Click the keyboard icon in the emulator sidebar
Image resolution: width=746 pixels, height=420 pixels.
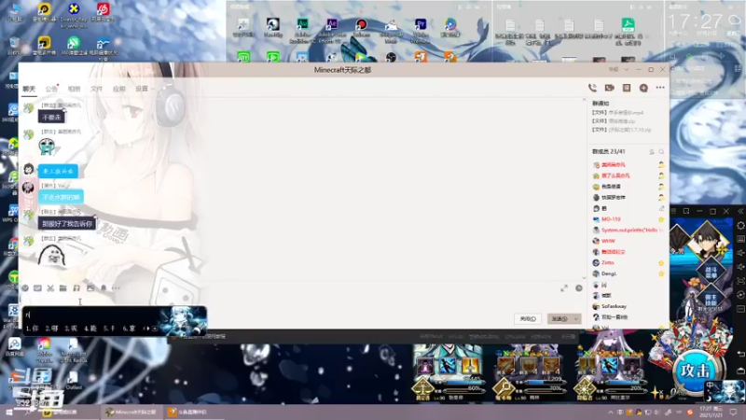pos(740,239)
